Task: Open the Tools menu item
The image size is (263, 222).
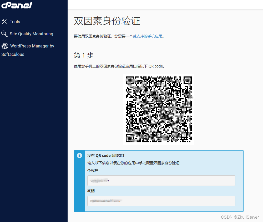Action: (x=15, y=22)
